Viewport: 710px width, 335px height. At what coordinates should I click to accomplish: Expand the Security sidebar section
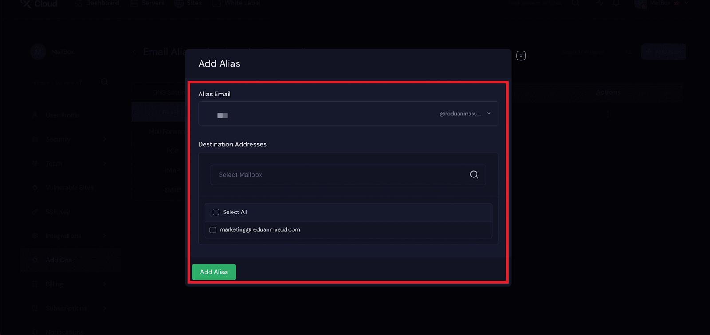point(104,139)
